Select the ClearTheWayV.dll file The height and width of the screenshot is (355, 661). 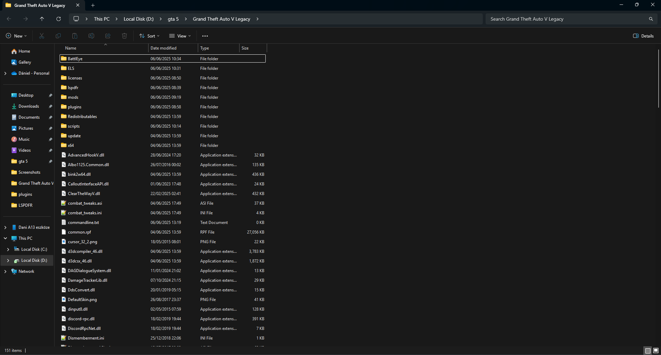pos(163,193)
